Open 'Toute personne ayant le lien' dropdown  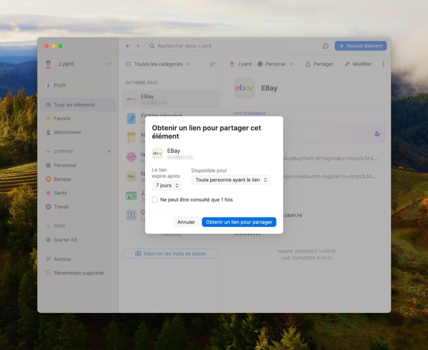231,180
